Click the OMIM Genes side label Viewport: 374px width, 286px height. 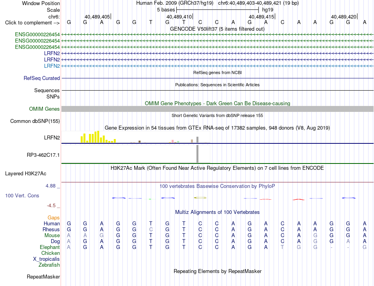point(44,109)
